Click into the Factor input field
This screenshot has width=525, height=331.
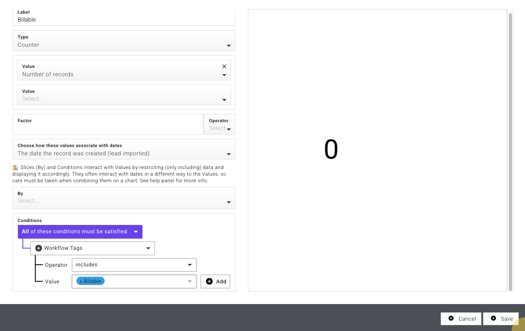point(108,128)
